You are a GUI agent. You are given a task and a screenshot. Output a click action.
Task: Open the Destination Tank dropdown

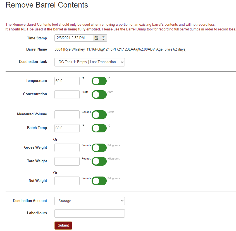pos(89,62)
